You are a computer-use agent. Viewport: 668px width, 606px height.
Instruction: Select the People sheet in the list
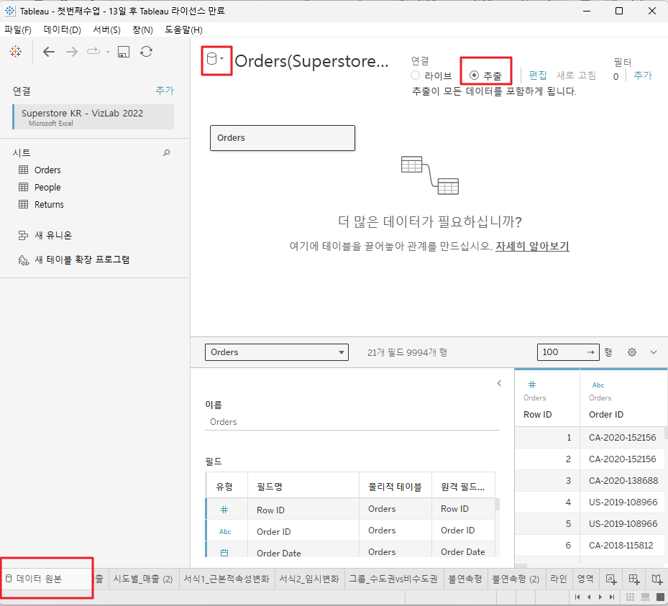coord(47,188)
